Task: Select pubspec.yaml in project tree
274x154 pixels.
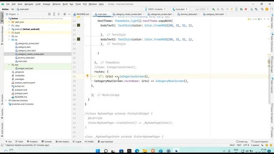Action: (21, 93)
